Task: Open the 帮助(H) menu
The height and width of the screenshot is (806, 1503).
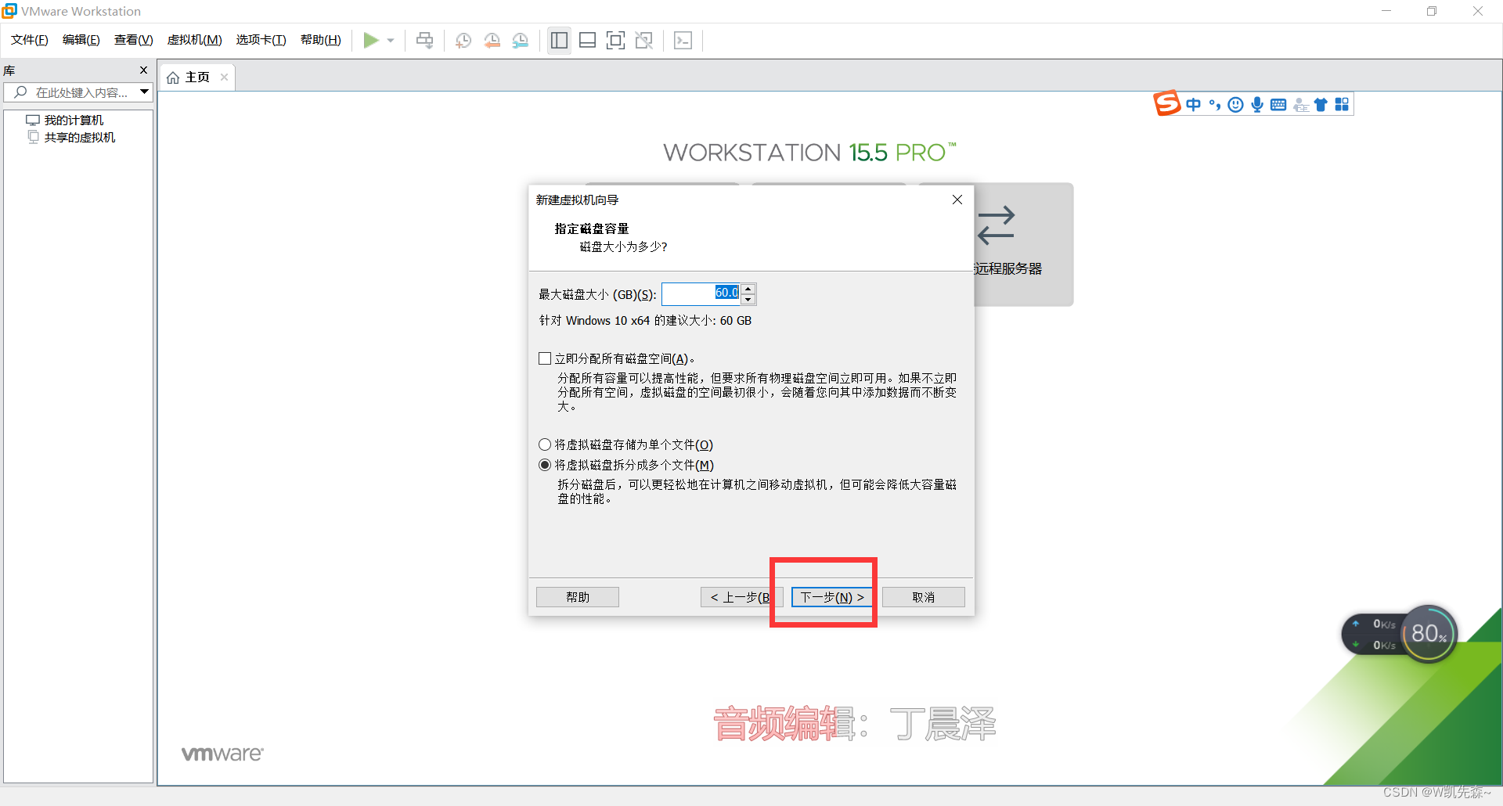Action: coord(321,40)
